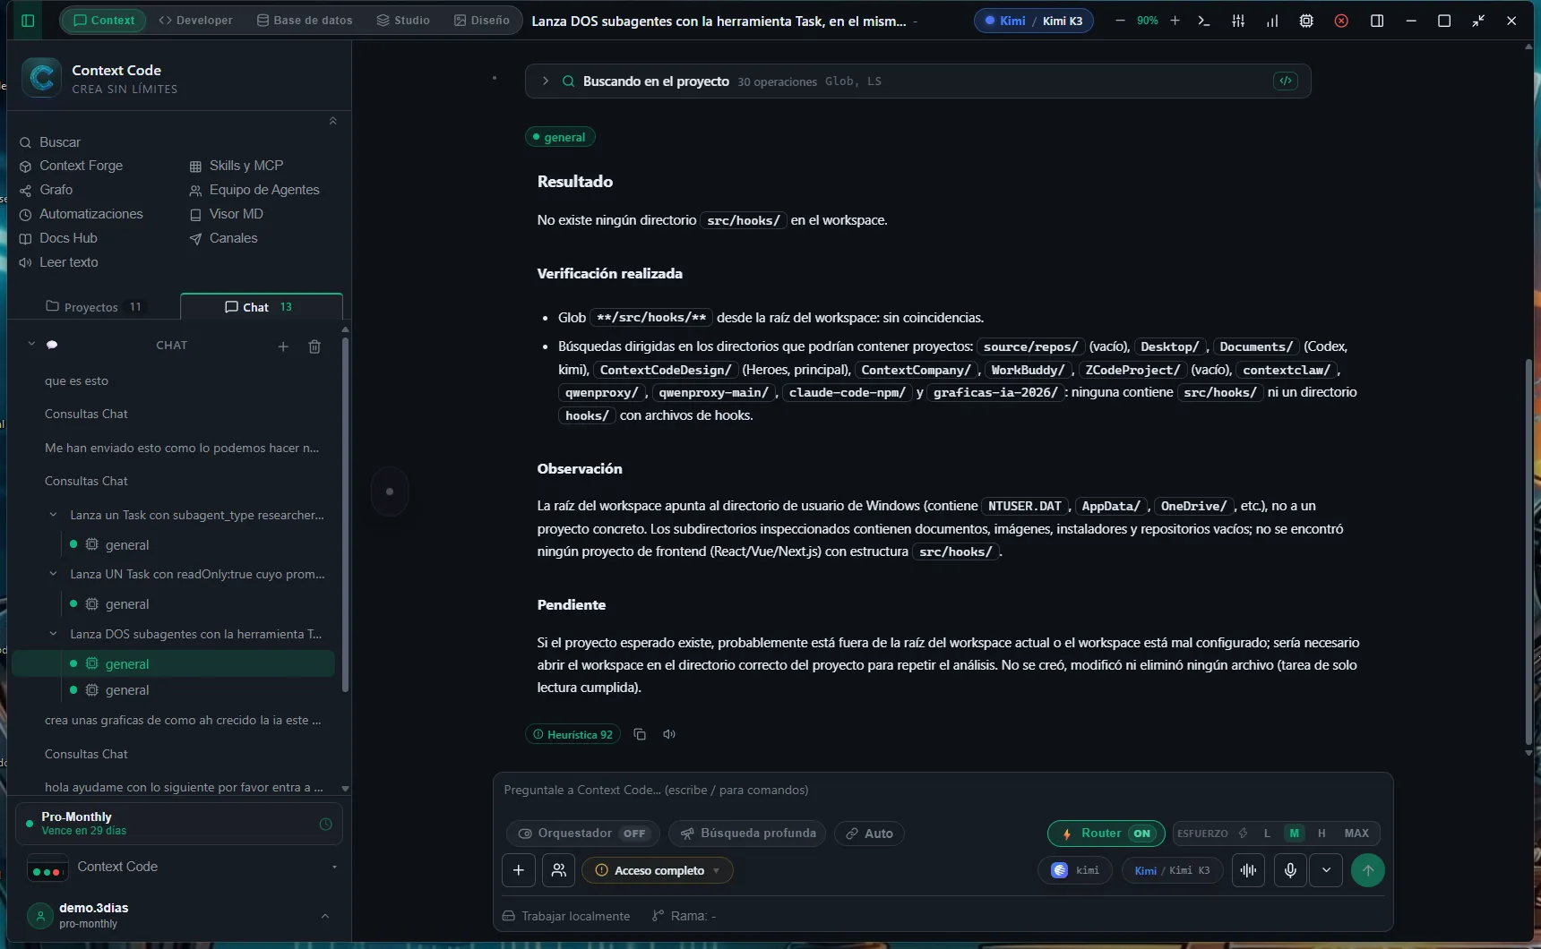Image resolution: width=1541 pixels, height=949 pixels.
Task: Toggle the Auto link option
Action: 869,834
